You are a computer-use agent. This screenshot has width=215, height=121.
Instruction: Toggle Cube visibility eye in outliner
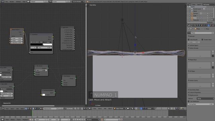point(208,16)
